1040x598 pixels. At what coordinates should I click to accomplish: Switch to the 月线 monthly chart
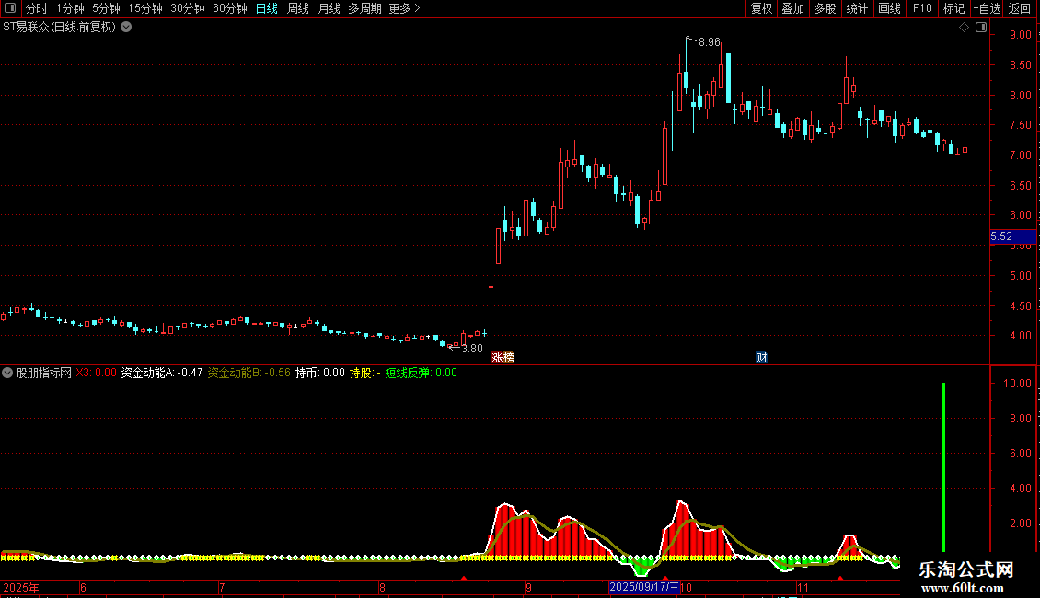tap(329, 8)
